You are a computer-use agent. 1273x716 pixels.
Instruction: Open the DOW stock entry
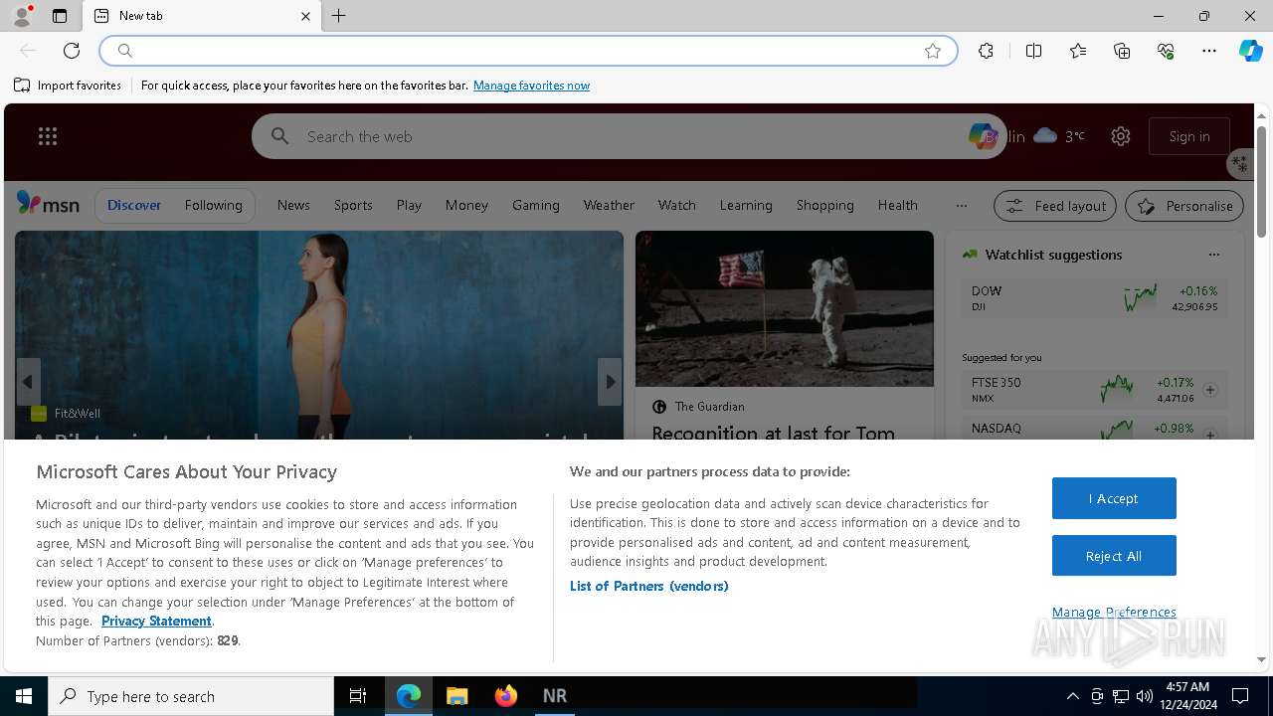[1094, 298]
